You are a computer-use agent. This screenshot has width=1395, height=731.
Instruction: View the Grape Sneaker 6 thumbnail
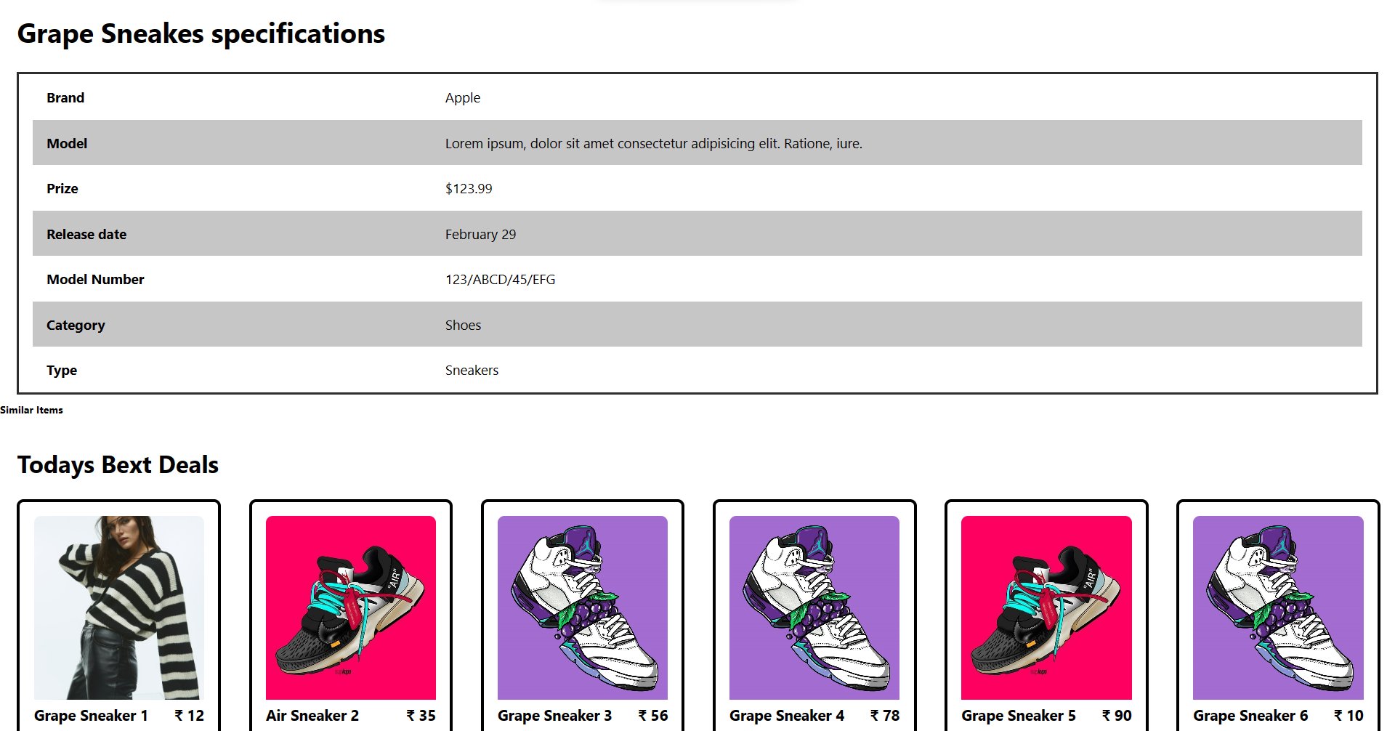[1277, 608]
